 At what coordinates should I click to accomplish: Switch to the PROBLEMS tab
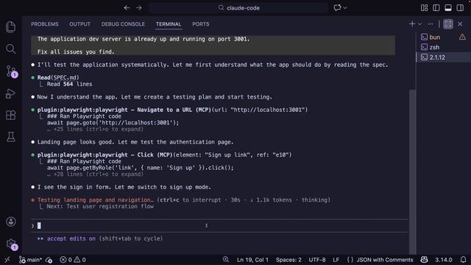[x=45, y=24]
